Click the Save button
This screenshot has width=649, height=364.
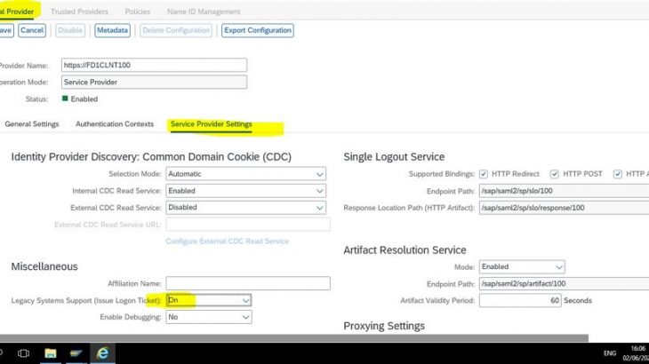[x=6, y=30]
